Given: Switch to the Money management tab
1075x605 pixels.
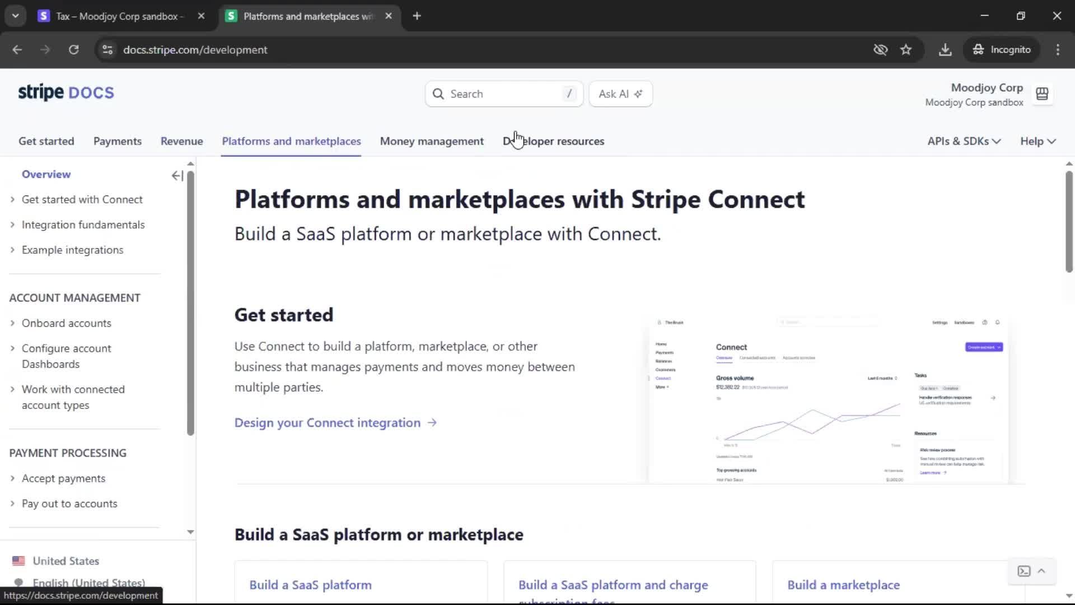Looking at the screenshot, I should (431, 141).
